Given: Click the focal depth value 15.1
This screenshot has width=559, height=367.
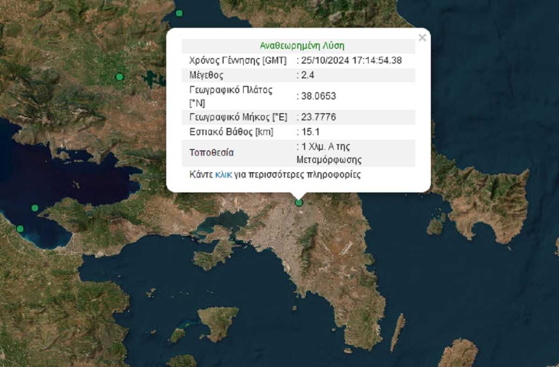Looking at the screenshot, I should [x=308, y=132].
